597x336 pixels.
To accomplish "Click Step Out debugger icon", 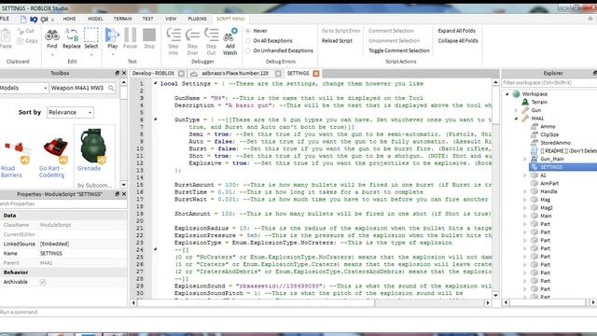I will click(x=212, y=35).
